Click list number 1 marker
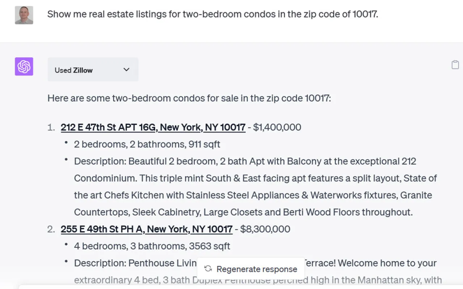 51,127
